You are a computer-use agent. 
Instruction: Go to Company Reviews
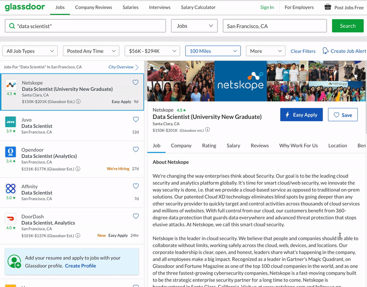94,7
